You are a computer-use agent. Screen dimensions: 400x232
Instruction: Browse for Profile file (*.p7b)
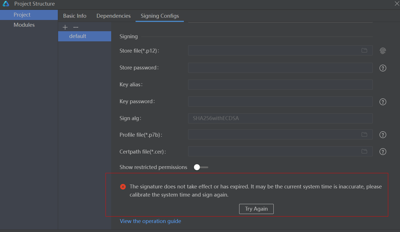tap(364, 134)
